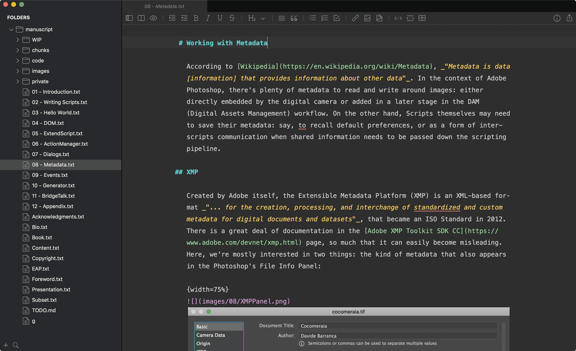Select the 08 - Metadata.txt tab

click(x=164, y=6)
